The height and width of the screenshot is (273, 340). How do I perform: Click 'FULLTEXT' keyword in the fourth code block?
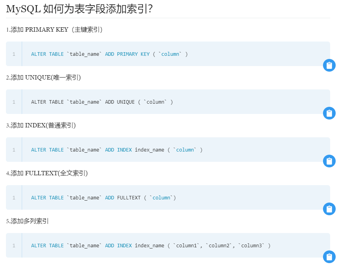[x=128, y=198]
